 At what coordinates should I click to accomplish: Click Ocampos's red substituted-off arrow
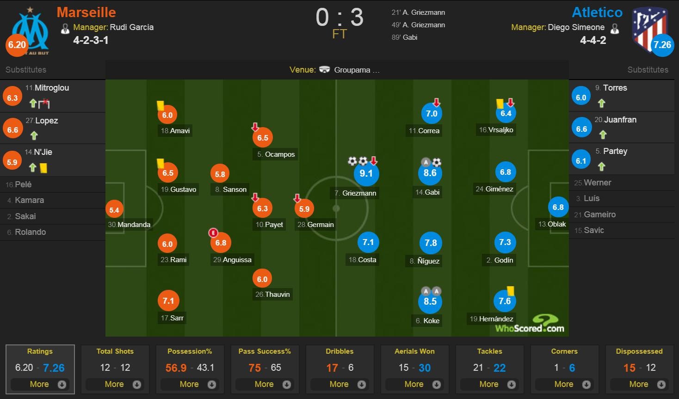(254, 126)
